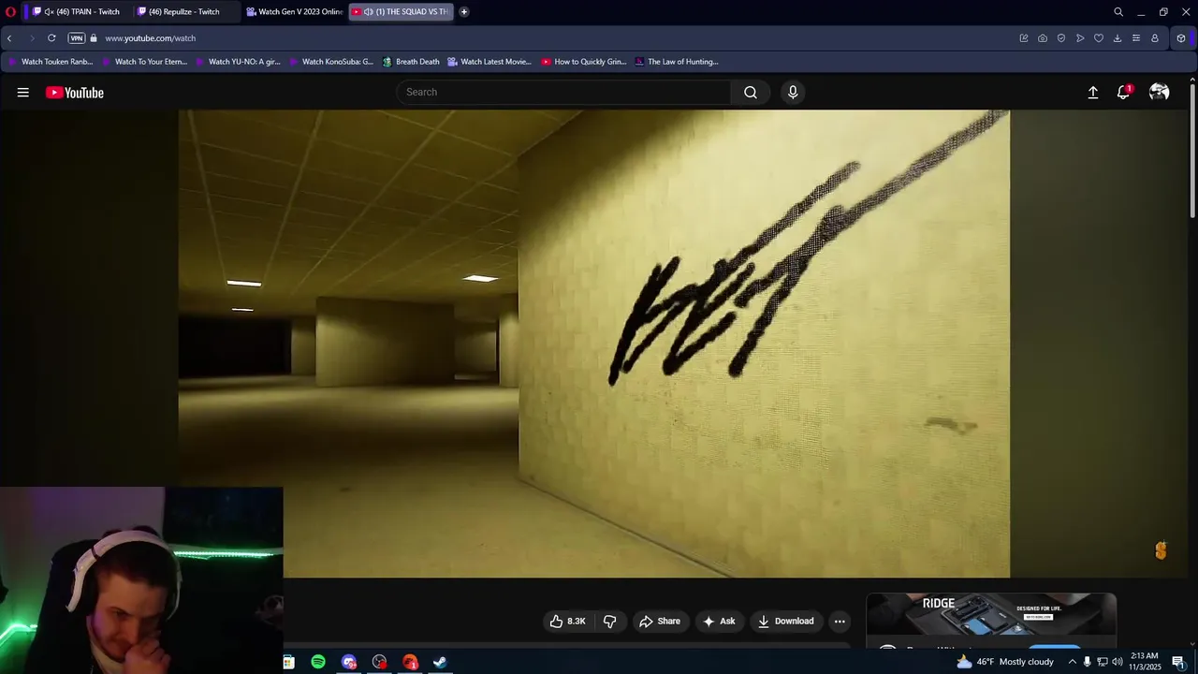Open the weather widget showing 46°F

(1005, 662)
